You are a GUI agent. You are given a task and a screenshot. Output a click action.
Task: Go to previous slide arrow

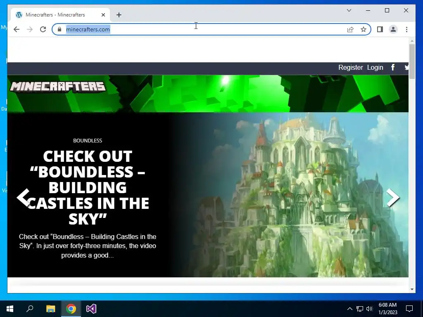click(x=23, y=198)
